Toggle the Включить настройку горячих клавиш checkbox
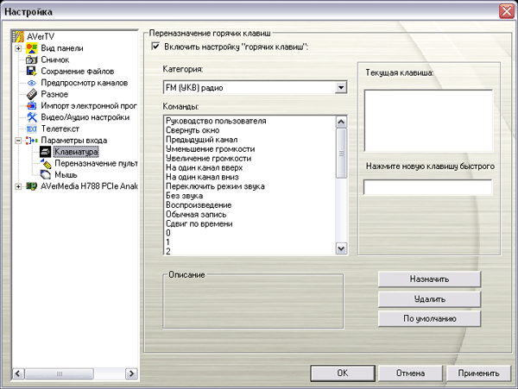 point(155,47)
